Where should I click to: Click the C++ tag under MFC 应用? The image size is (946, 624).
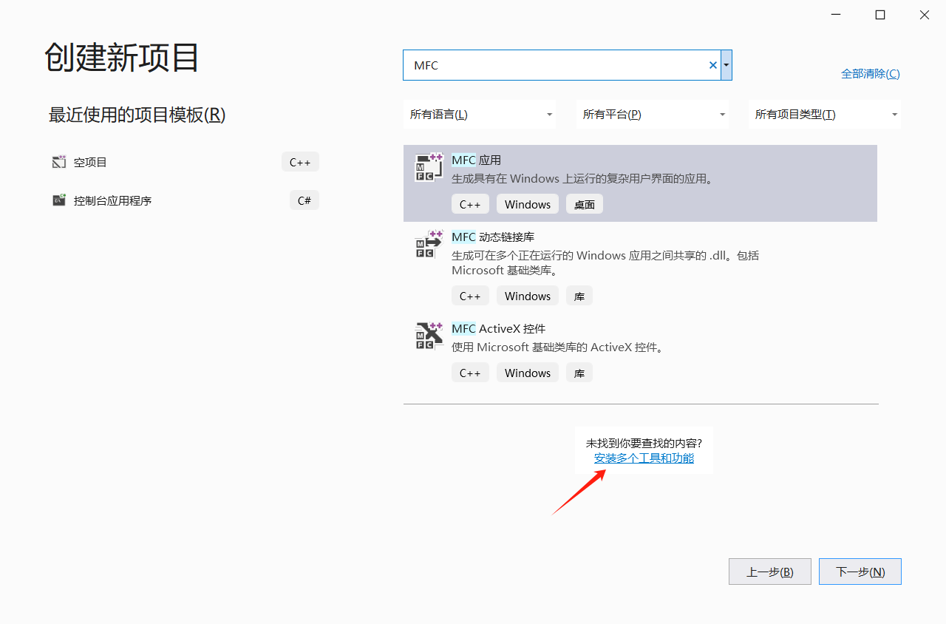470,204
